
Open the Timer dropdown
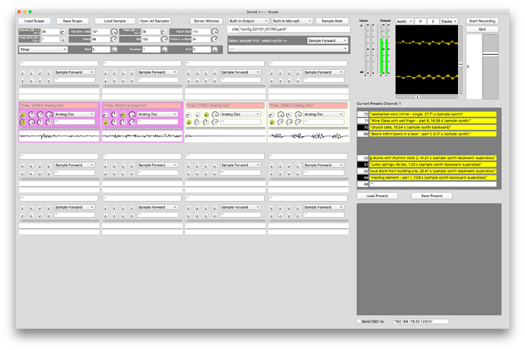point(43,49)
